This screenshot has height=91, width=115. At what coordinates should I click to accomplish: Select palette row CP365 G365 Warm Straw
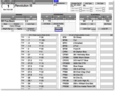click(78, 57)
